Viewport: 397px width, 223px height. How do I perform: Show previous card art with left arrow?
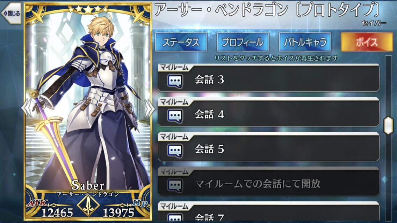click(27, 108)
